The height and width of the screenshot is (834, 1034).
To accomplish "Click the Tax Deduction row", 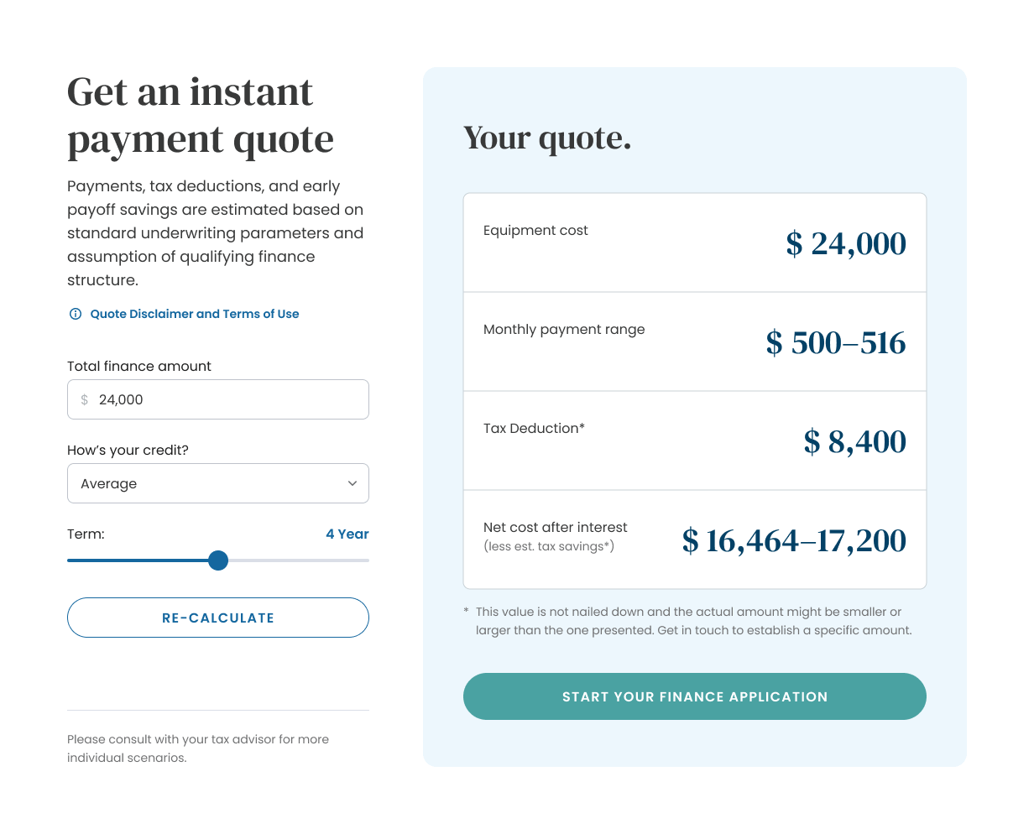I will [x=695, y=440].
